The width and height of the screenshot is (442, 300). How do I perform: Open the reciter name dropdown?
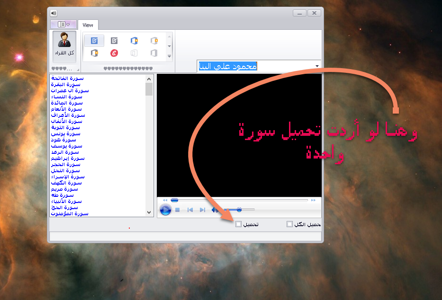tap(316, 66)
